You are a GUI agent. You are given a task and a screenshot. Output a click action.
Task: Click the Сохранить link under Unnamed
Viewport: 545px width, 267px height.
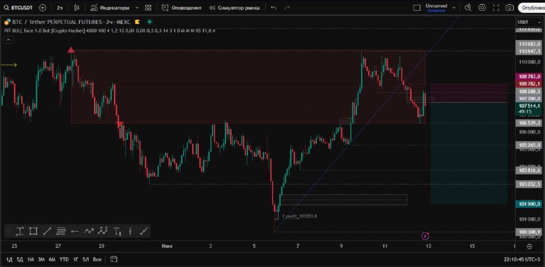436,11
